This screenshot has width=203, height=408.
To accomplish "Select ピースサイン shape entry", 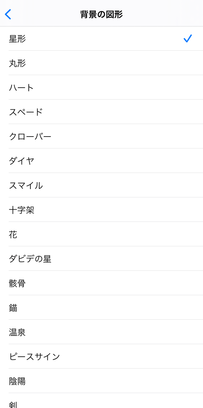I will pyautogui.click(x=101, y=357).
